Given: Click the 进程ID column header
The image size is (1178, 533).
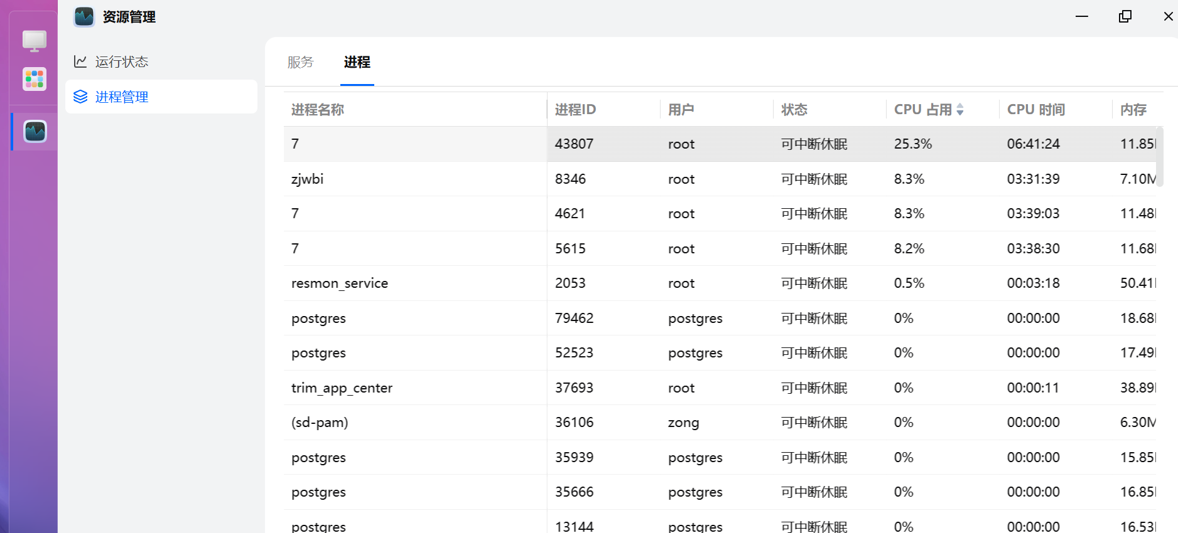Looking at the screenshot, I should pyautogui.click(x=575, y=110).
